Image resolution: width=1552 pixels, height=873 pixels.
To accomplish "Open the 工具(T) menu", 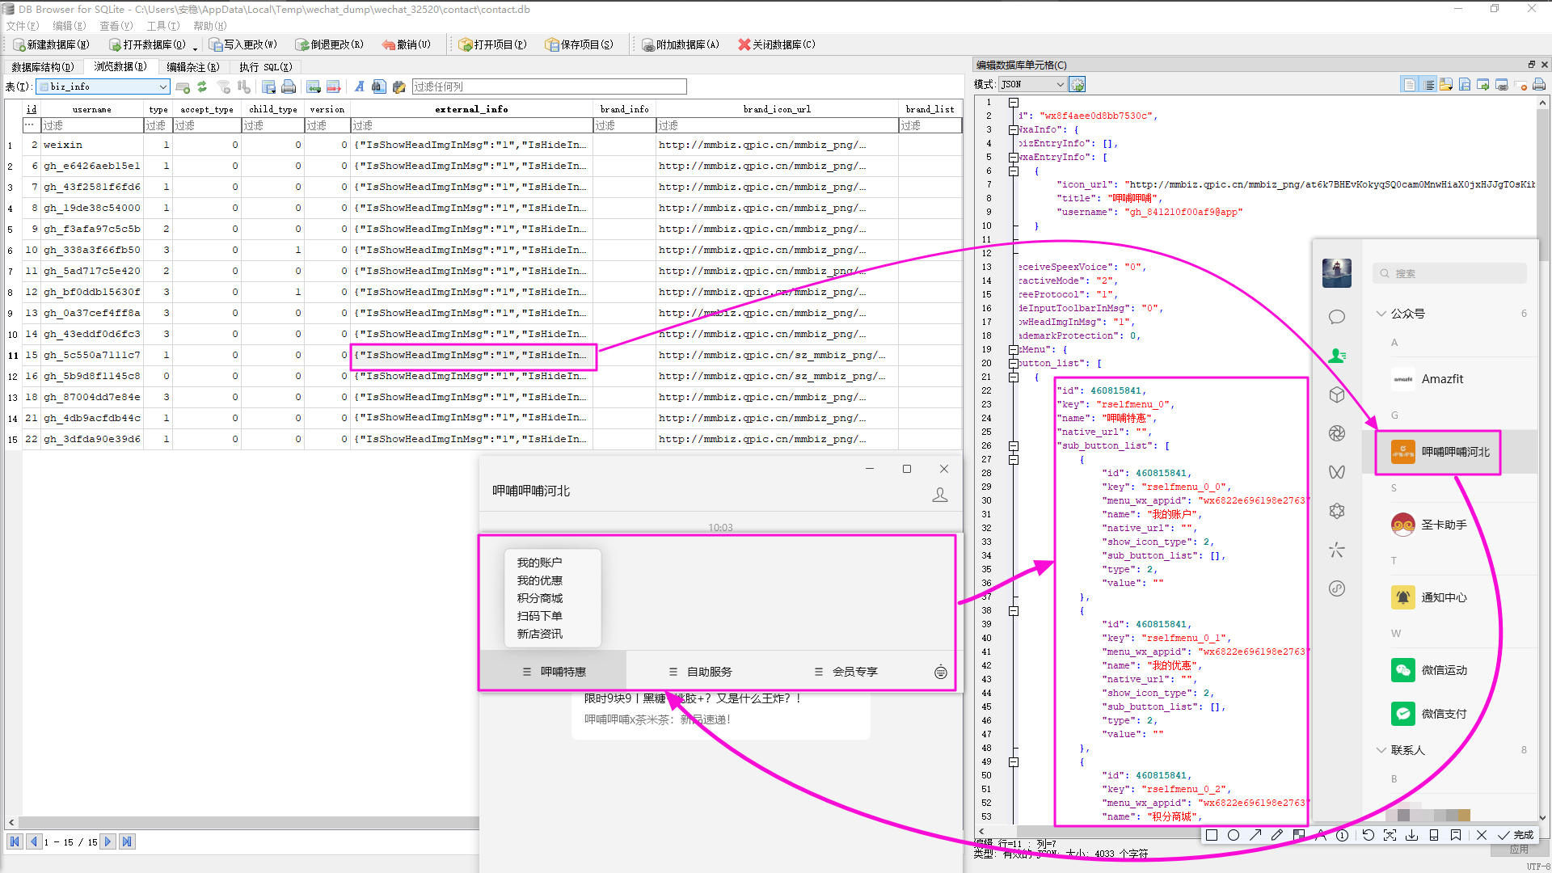I will click(x=162, y=26).
